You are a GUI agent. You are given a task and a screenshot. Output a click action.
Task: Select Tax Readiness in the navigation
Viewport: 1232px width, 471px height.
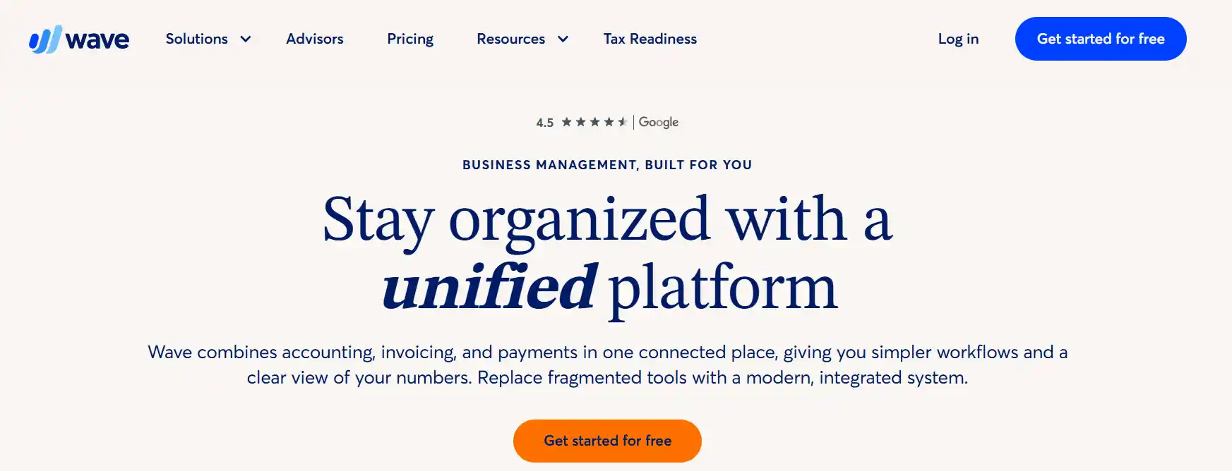[649, 39]
